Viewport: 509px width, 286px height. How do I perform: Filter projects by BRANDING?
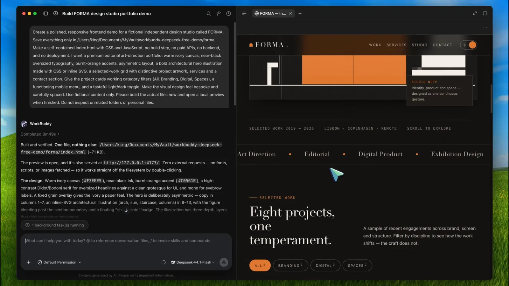click(x=290, y=265)
